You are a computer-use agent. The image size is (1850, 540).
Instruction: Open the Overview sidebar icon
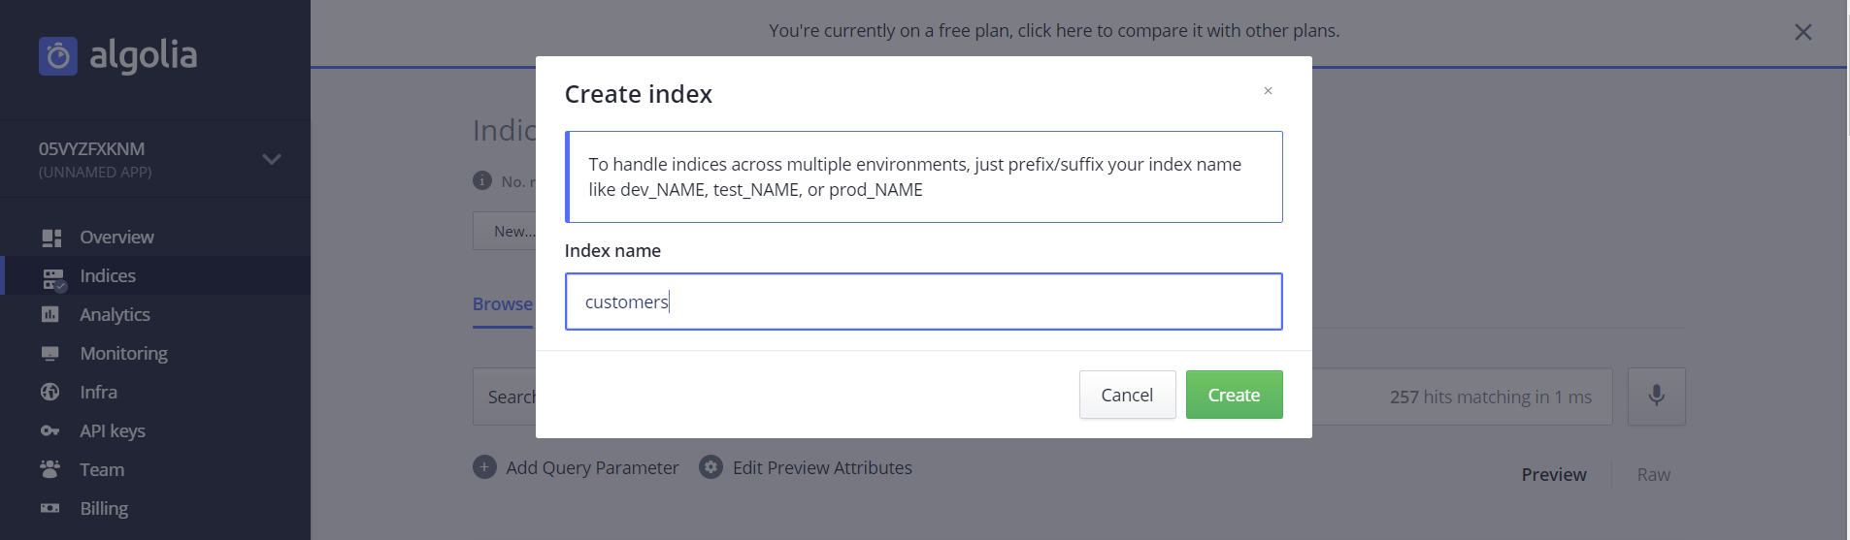click(51, 238)
